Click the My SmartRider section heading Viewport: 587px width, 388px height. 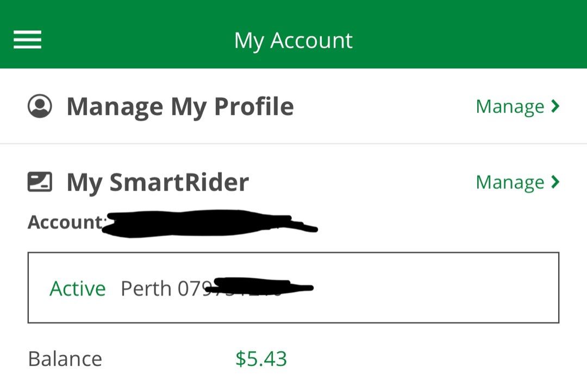coord(157,182)
